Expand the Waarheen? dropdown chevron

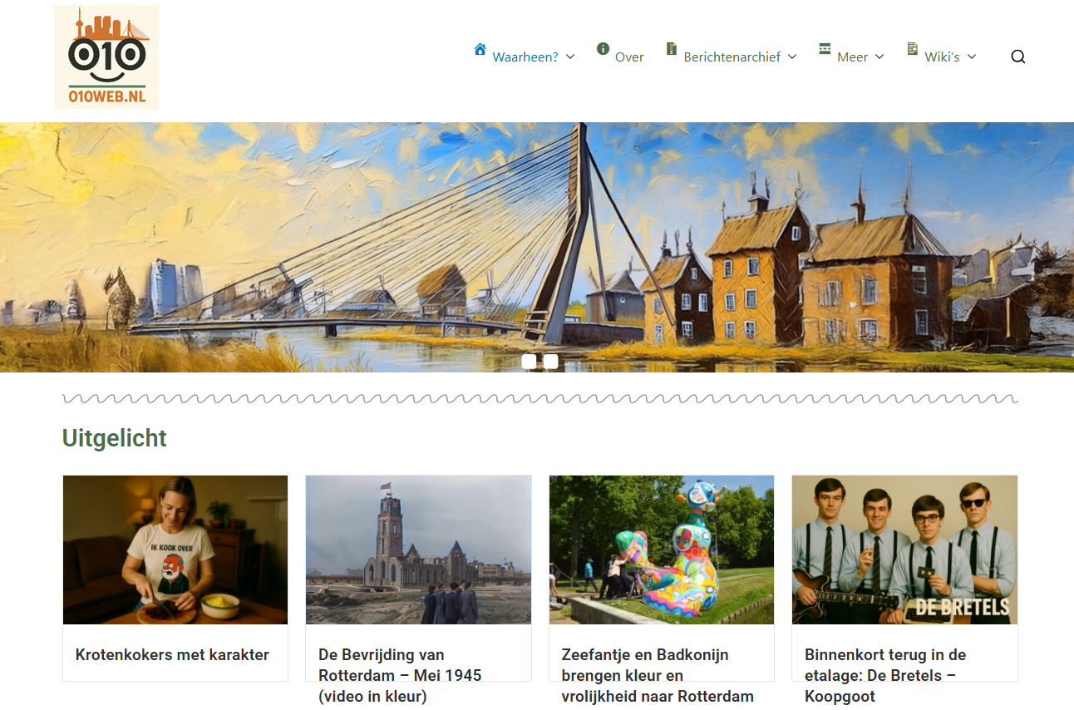click(x=570, y=57)
